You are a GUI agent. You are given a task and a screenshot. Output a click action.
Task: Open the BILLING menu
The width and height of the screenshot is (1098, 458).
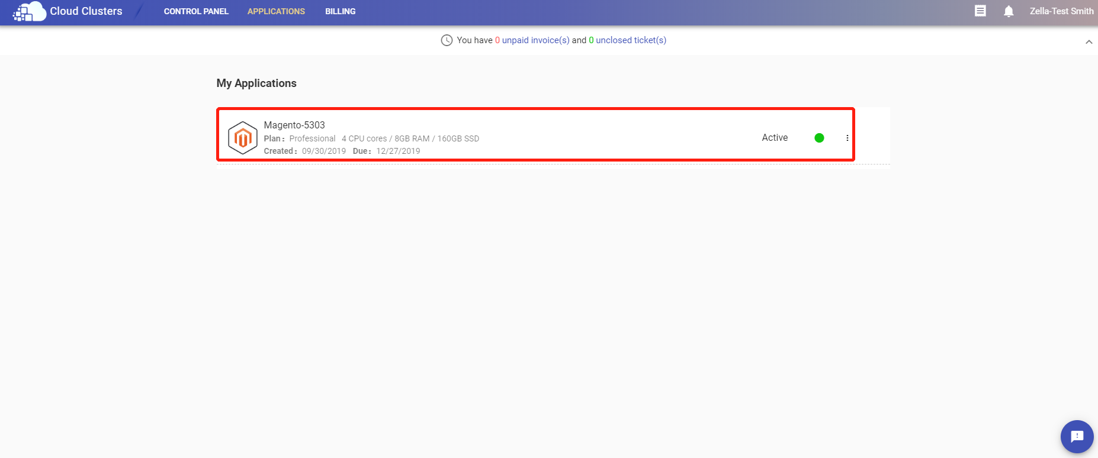(341, 11)
